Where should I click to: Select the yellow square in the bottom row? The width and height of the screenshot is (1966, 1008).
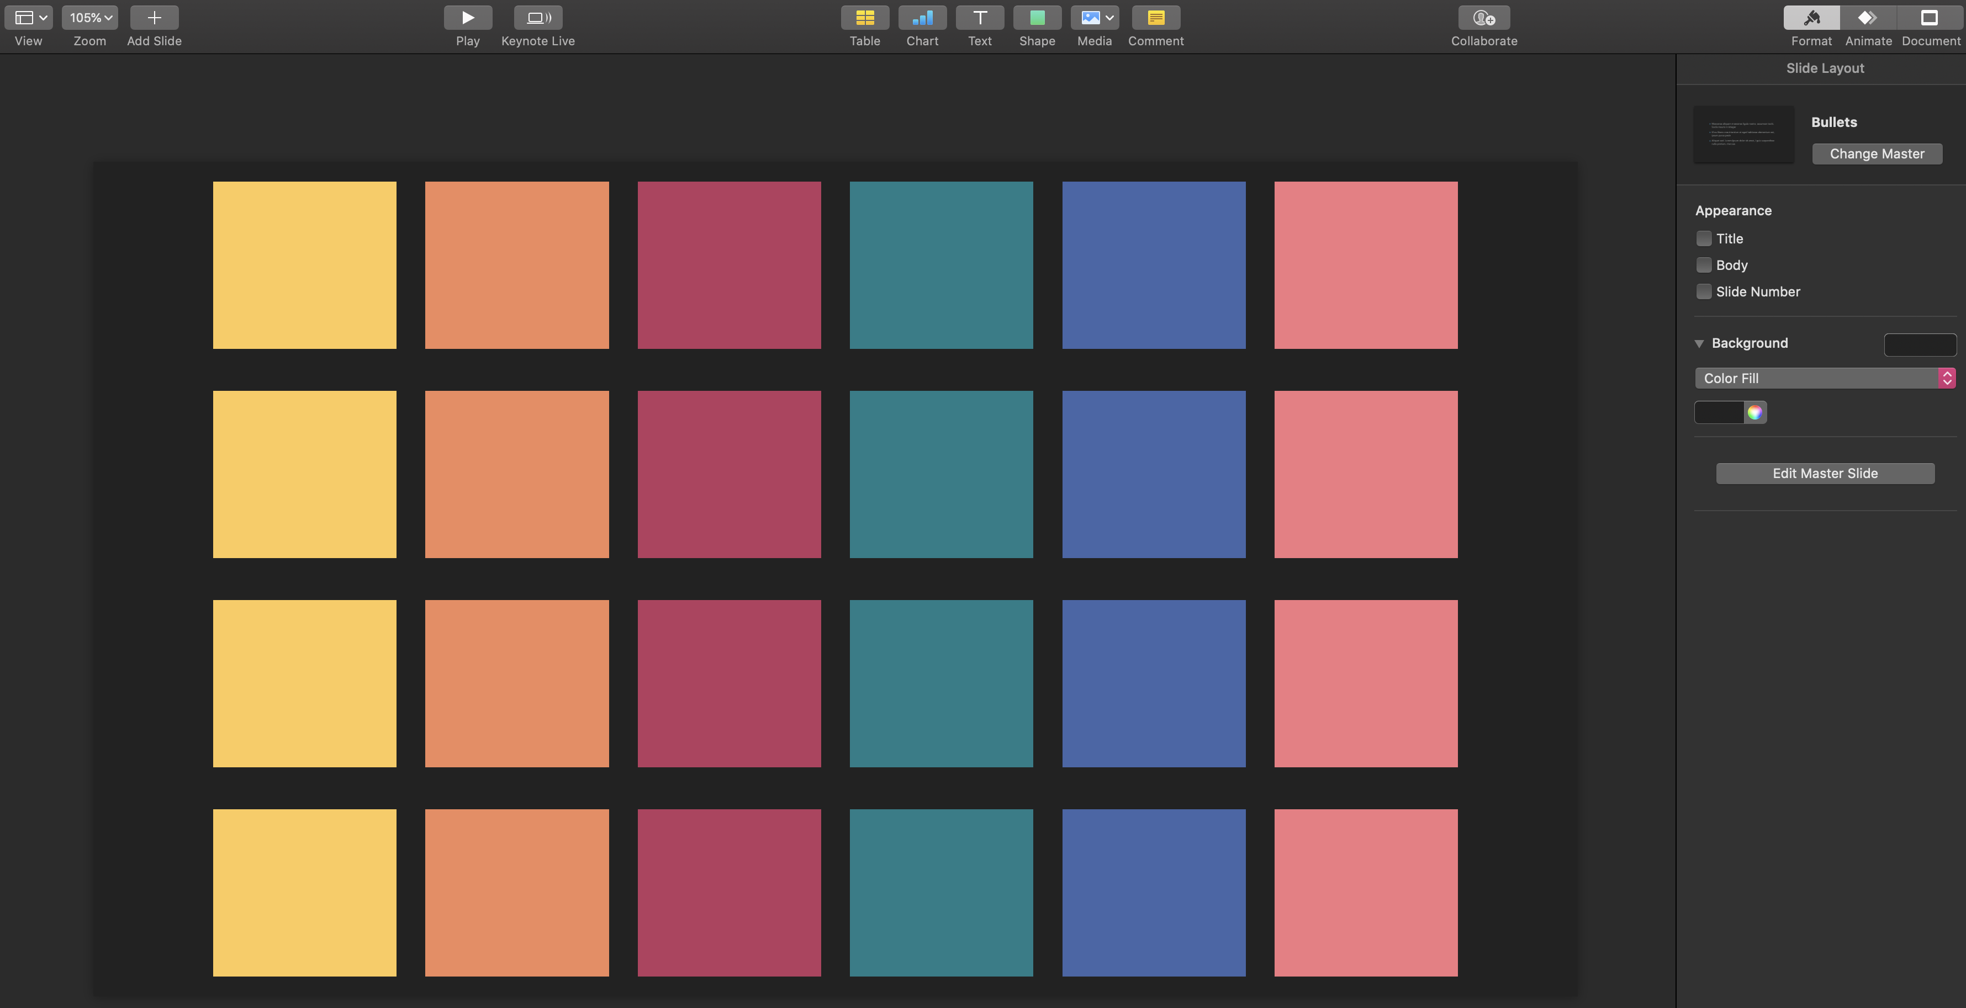[x=304, y=893]
